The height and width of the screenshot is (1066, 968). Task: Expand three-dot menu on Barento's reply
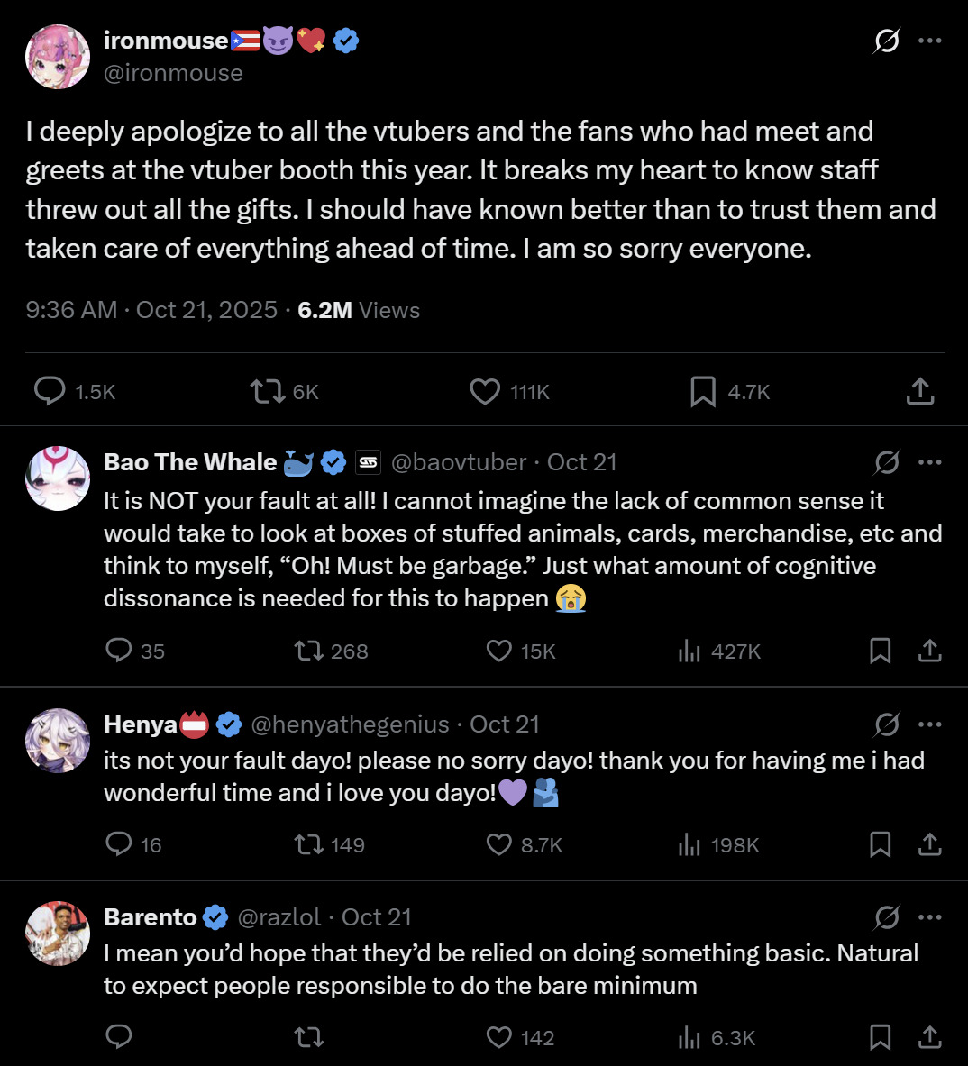[929, 917]
